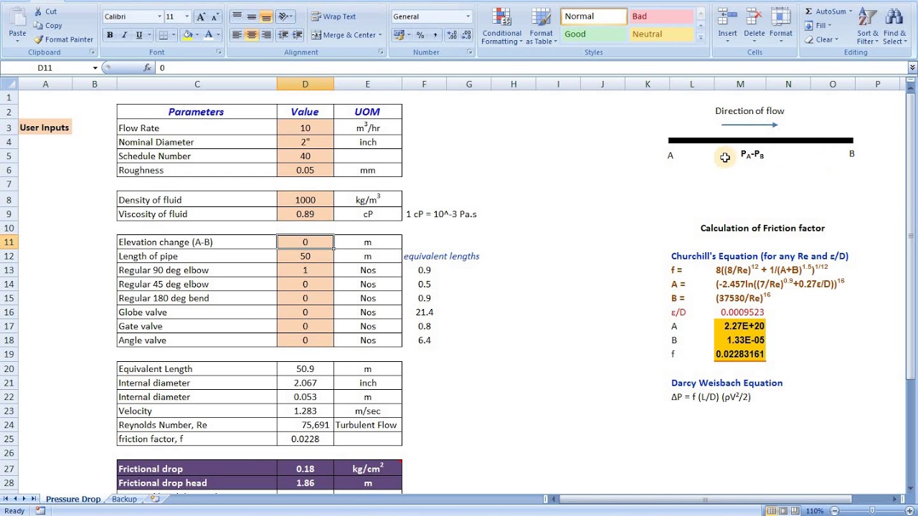Expand the formula bar
The width and height of the screenshot is (918, 516).
pyautogui.click(x=912, y=67)
